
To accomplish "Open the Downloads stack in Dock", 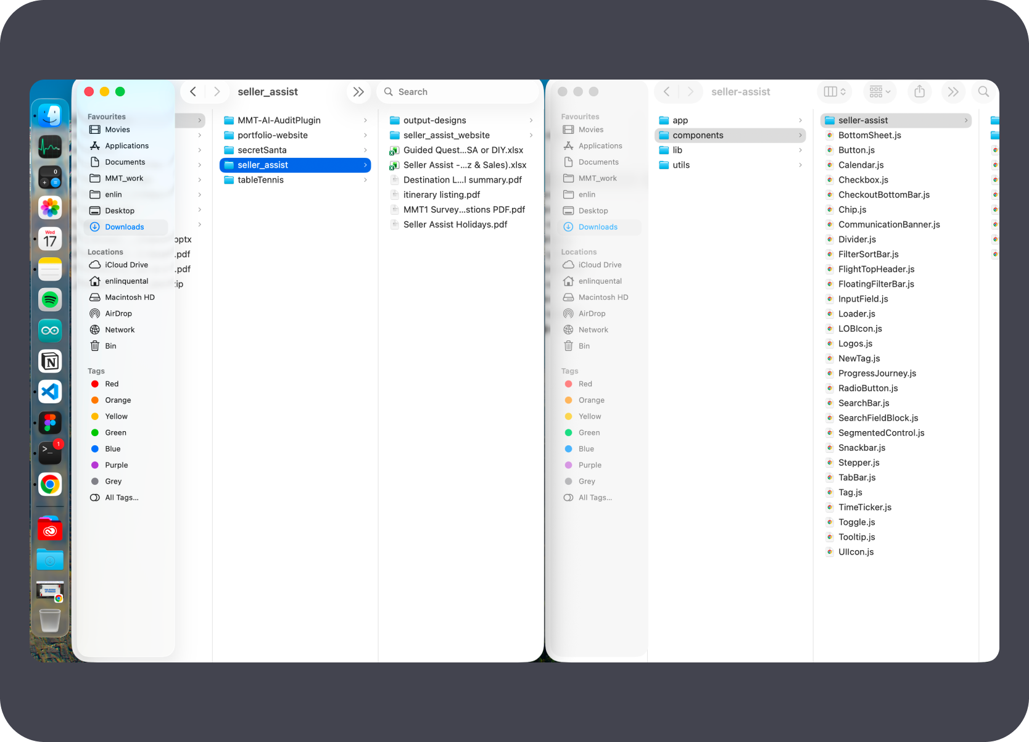I will pos(50,559).
